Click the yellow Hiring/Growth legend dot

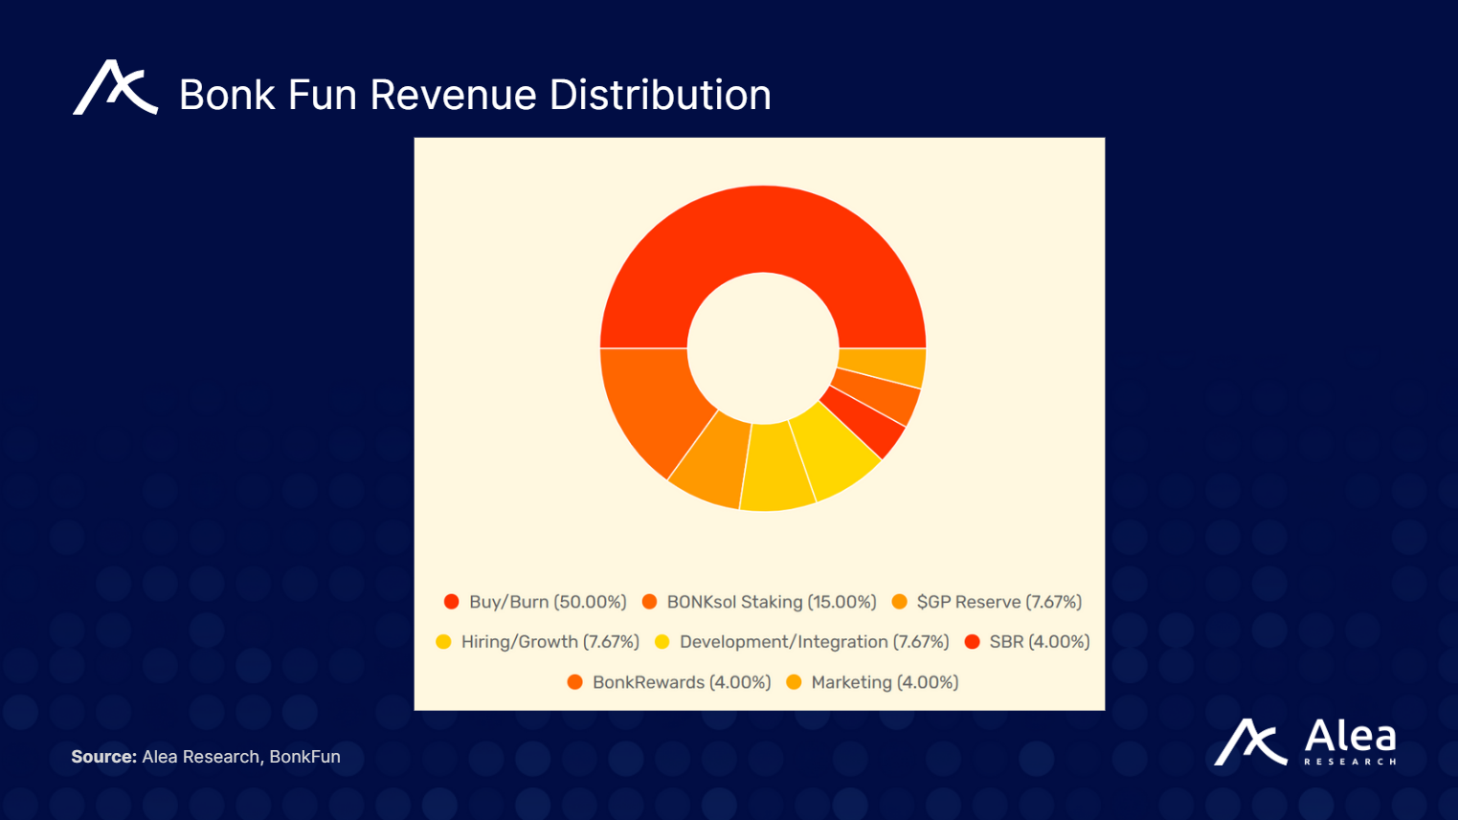[x=444, y=642]
